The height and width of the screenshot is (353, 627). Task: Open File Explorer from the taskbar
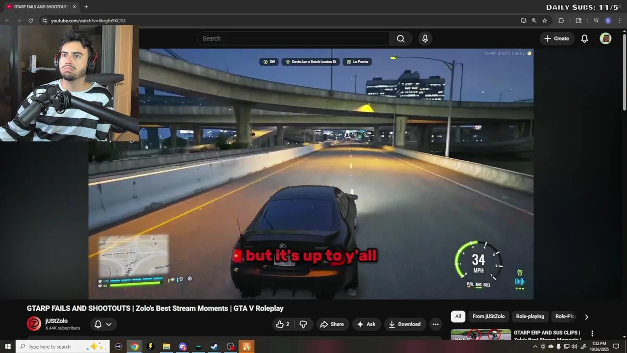point(167,347)
